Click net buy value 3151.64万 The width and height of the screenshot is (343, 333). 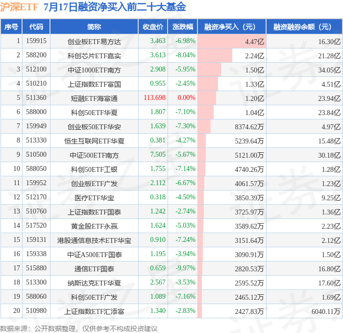(249, 240)
